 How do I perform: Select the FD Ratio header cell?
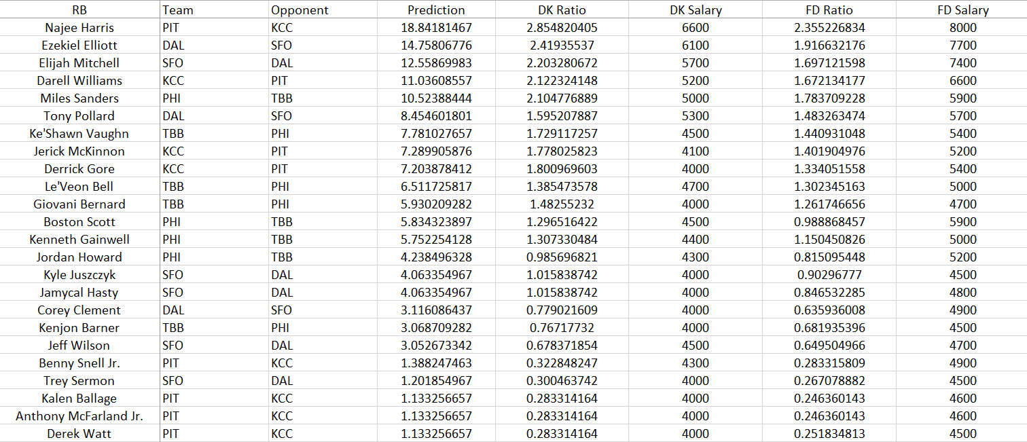829,10
